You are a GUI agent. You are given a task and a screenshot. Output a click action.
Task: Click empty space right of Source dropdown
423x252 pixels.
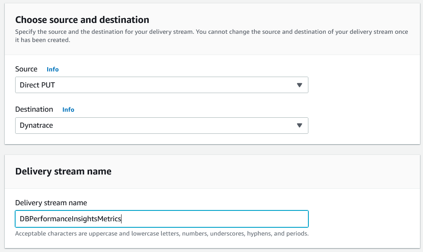[x=363, y=85]
